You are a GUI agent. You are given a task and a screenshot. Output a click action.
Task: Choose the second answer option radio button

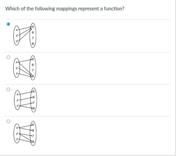click(x=8, y=57)
